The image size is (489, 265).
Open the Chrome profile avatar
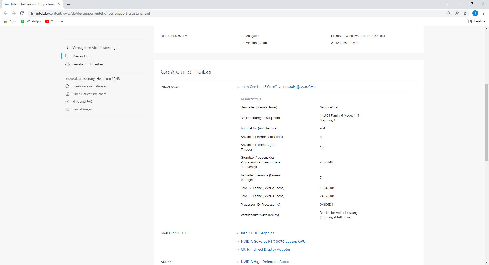pyautogui.click(x=475, y=13)
